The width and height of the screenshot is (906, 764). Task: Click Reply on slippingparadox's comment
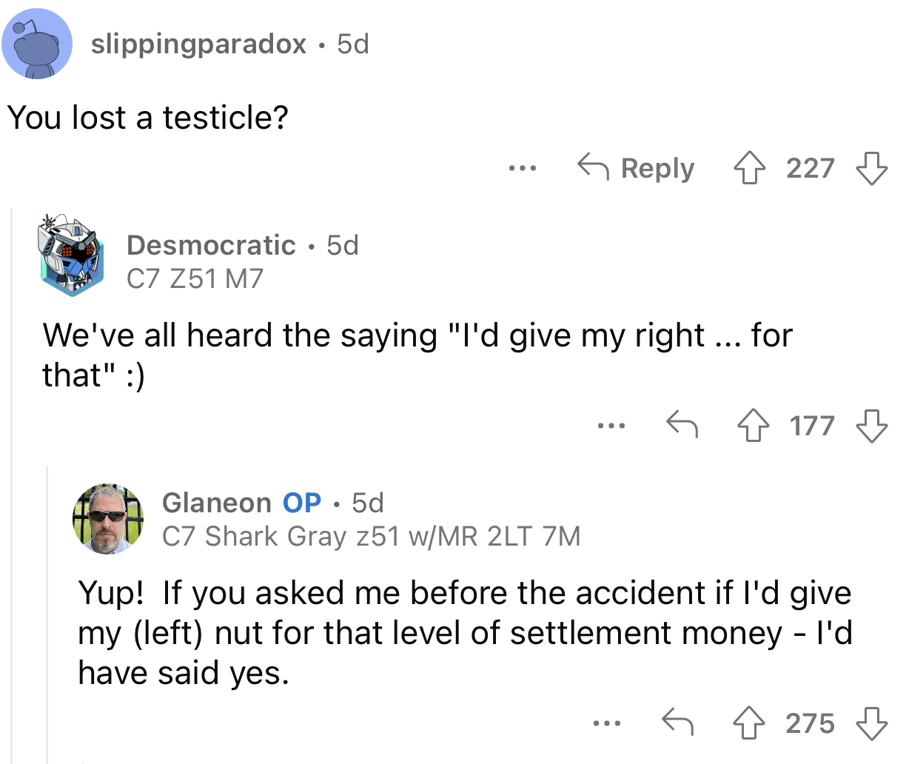tap(637, 168)
